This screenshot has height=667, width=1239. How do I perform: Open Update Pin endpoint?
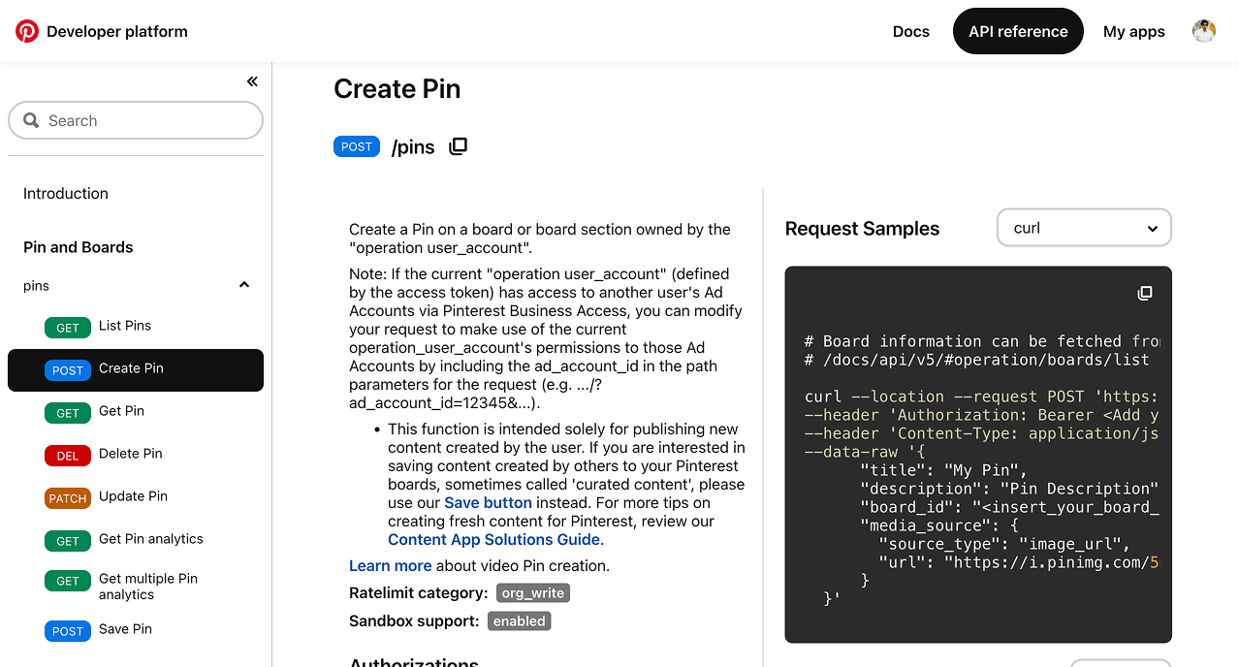(x=133, y=496)
